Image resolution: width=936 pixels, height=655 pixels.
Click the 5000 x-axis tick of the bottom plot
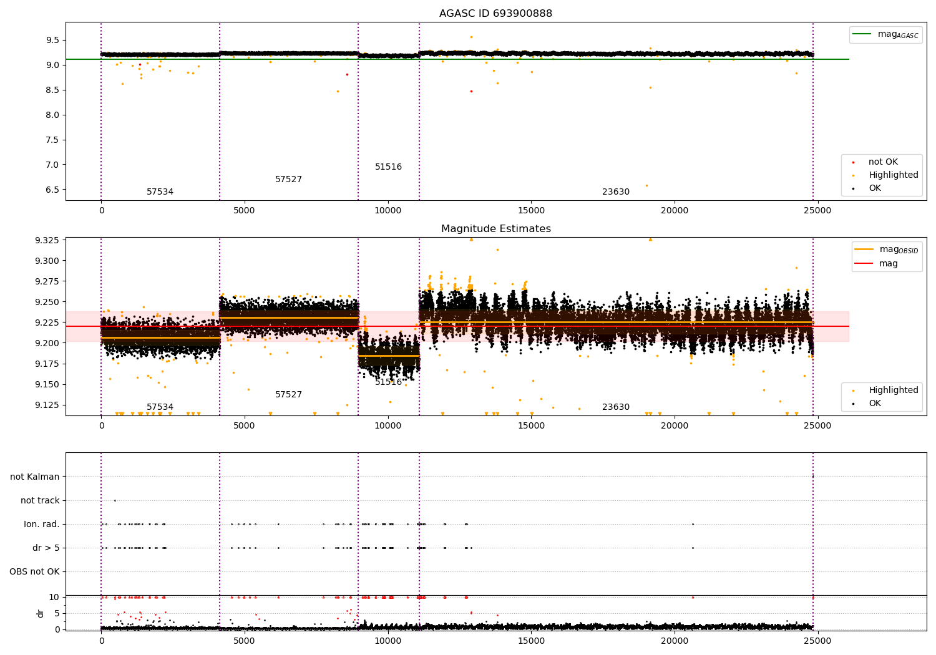point(244,641)
